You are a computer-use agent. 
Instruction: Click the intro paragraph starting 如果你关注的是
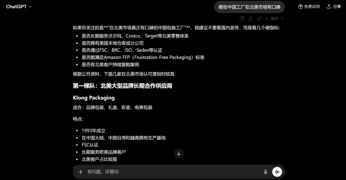coord(177,28)
